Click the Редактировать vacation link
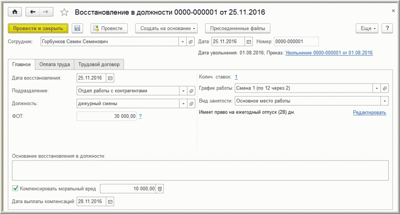Screen dimensions: 400x214 (x=370, y=112)
